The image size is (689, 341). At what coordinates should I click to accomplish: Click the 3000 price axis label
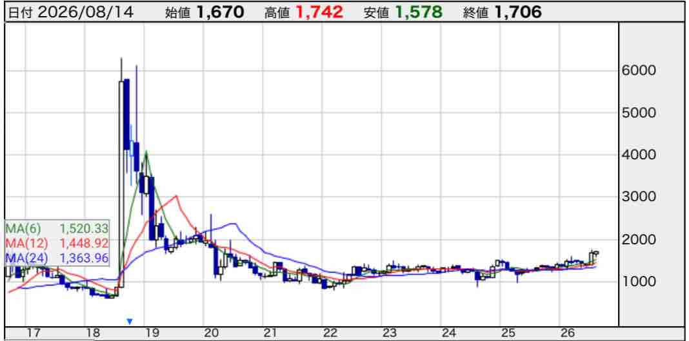point(639,197)
